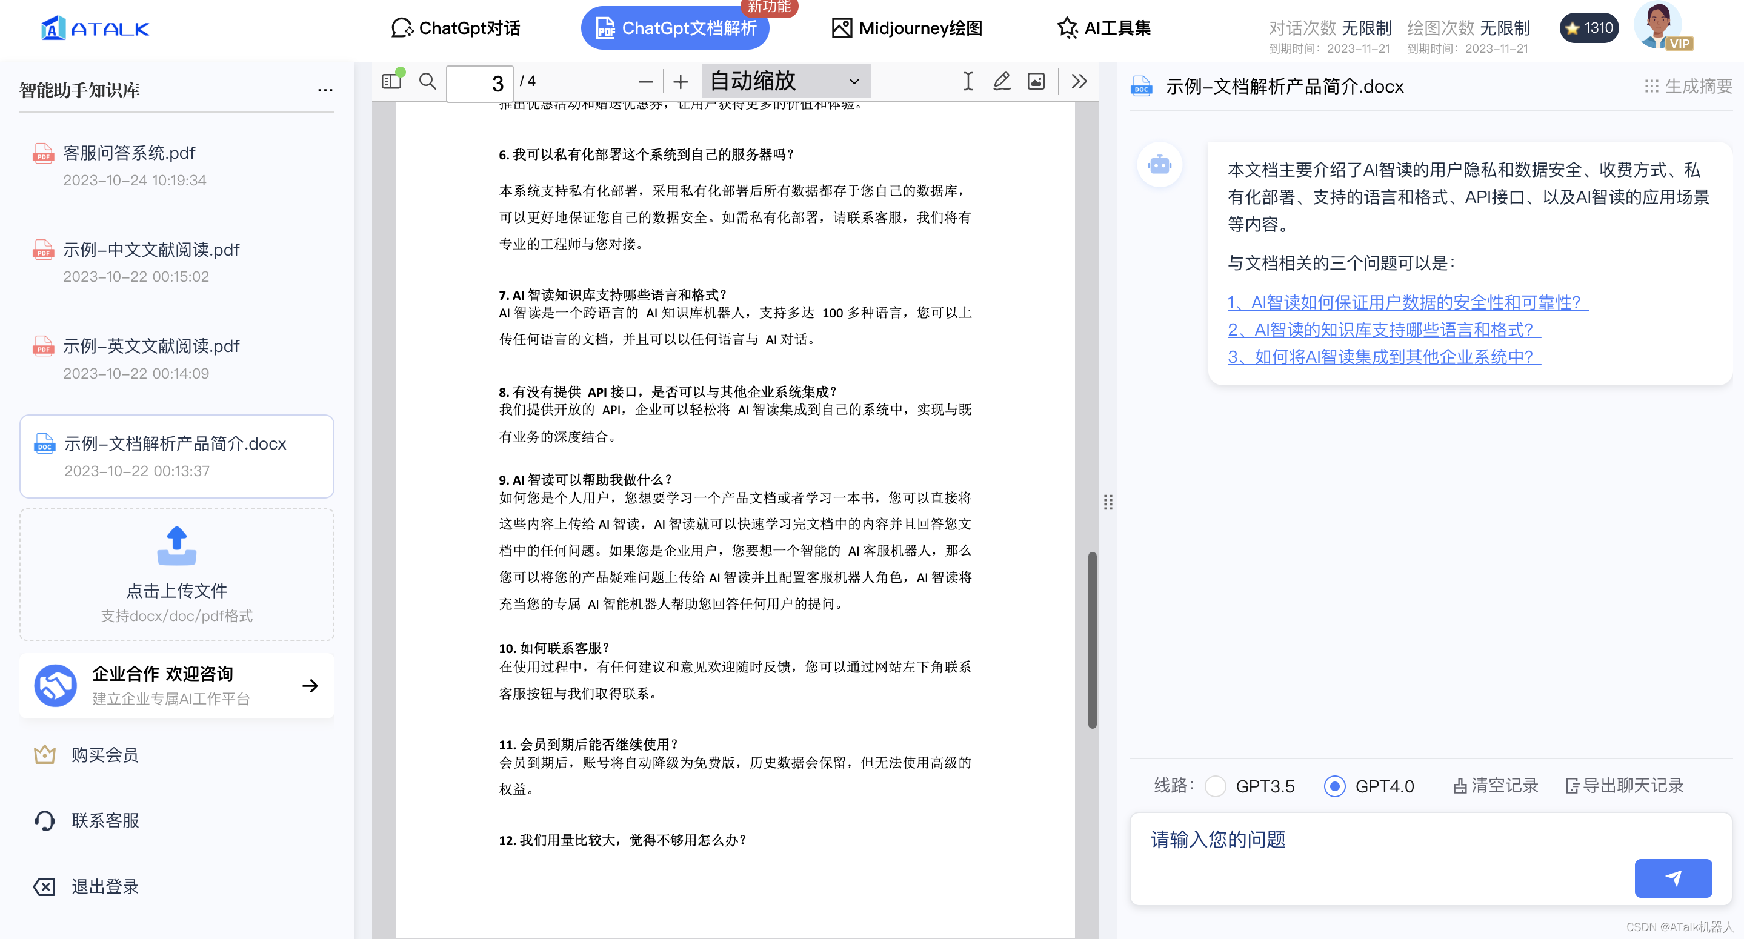Open the user avatar profile
This screenshot has width=1744, height=939.
click(x=1657, y=25)
